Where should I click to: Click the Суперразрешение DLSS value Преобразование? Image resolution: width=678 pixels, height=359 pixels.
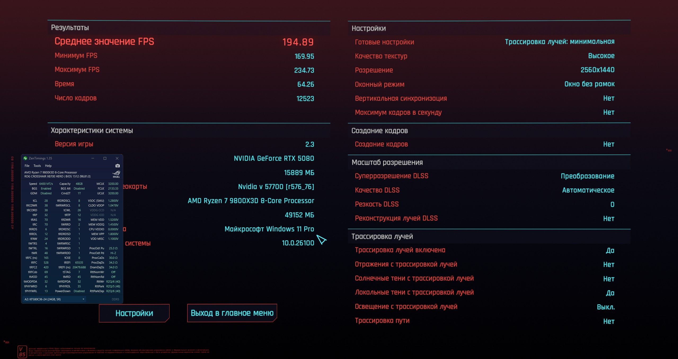[x=587, y=176]
